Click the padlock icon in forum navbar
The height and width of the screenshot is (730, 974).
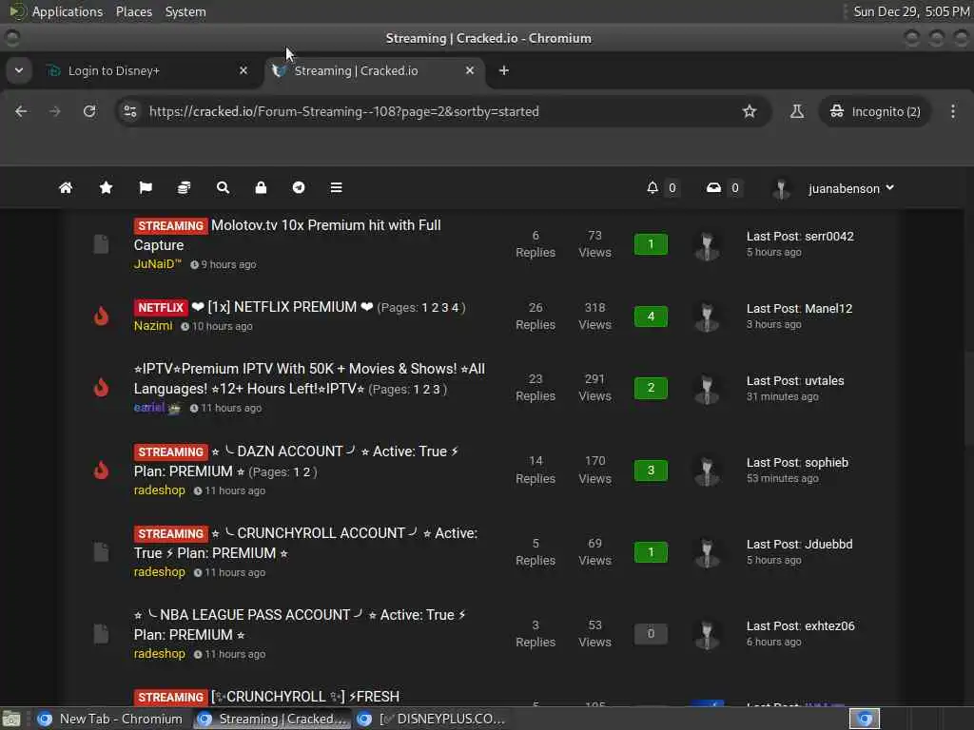261,188
